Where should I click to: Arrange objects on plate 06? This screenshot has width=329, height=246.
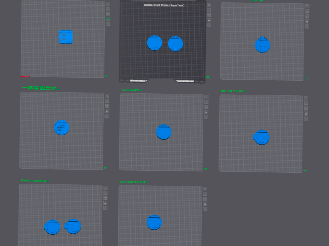pyautogui.click(x=306, y=108)
